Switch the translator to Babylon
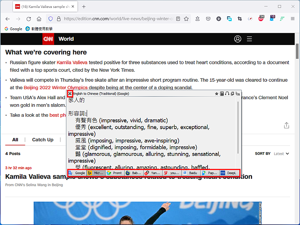Viewport: 300px width, 225px height. [134, 173]
